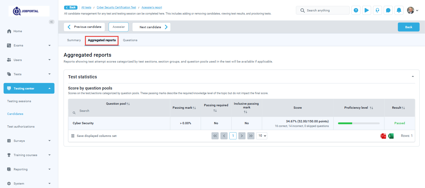425x188 pixels.
Task: Click the Search anything input field
Action: coord(326,11)
